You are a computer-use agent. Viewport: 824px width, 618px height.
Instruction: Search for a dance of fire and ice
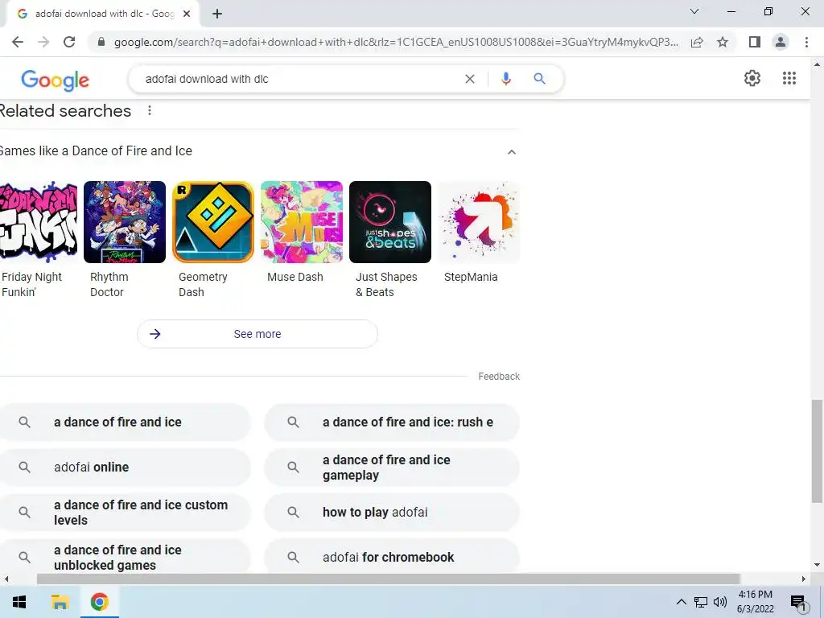tap(125, 422)
